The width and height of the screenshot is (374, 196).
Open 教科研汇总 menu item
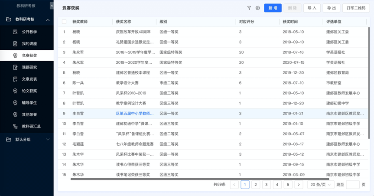(27, 126)
